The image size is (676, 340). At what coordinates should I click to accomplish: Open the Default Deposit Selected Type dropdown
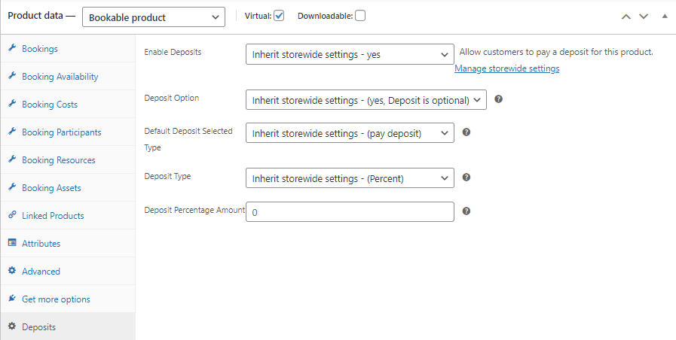[350, 133]
